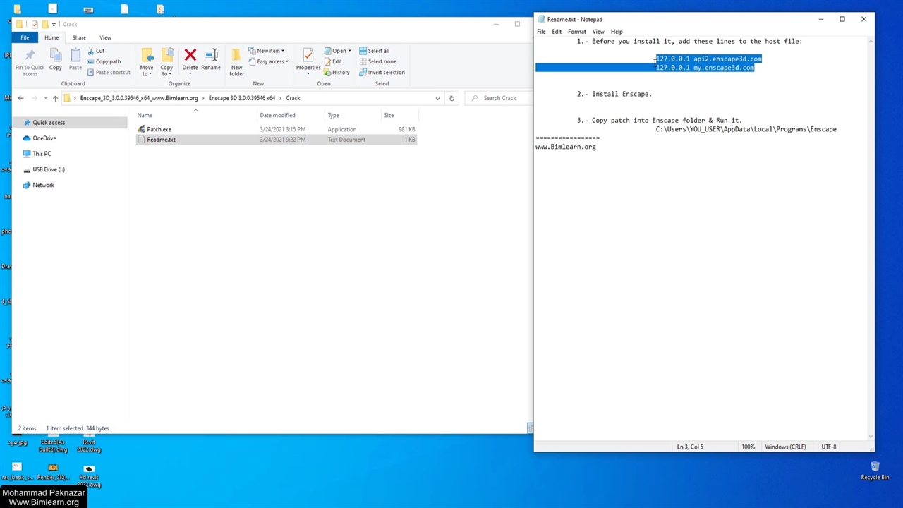Expand the Easy access dropdown
This screenshot has height=508, width=903.
pyautogui.click(x=269, y=61)
